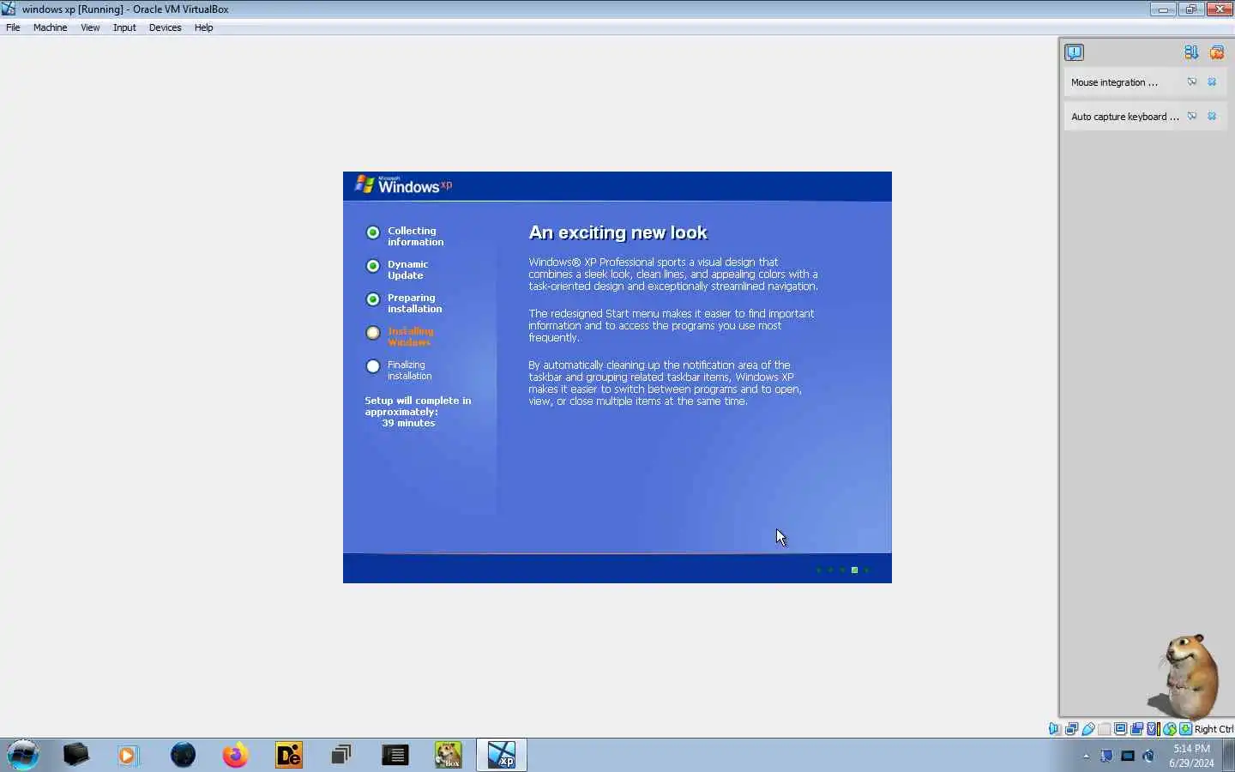The height and width of the screenshot is (772, 1235).
Task: Open the Input menu
Action: point(124,27)
